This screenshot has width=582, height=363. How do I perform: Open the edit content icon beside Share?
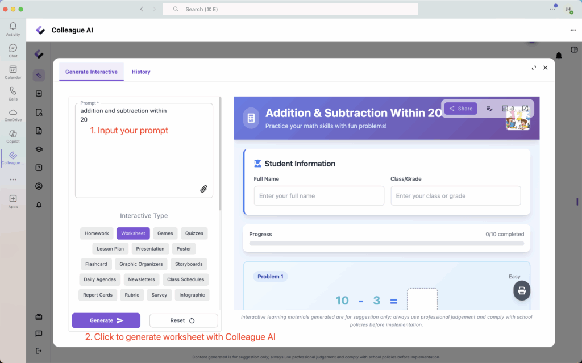click(489, 109)
